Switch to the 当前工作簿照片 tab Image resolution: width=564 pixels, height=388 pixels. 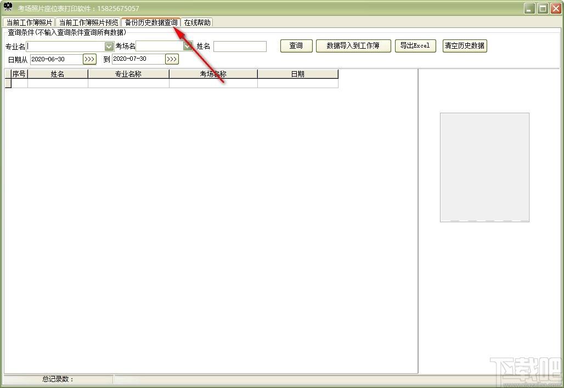pyautogui.click(x=29, y=22)
